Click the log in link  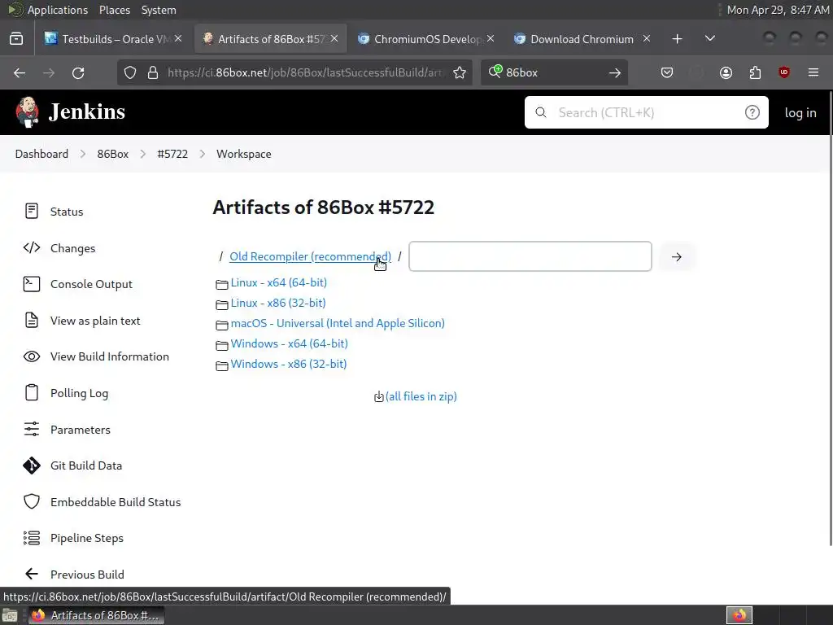click(800, 112)
